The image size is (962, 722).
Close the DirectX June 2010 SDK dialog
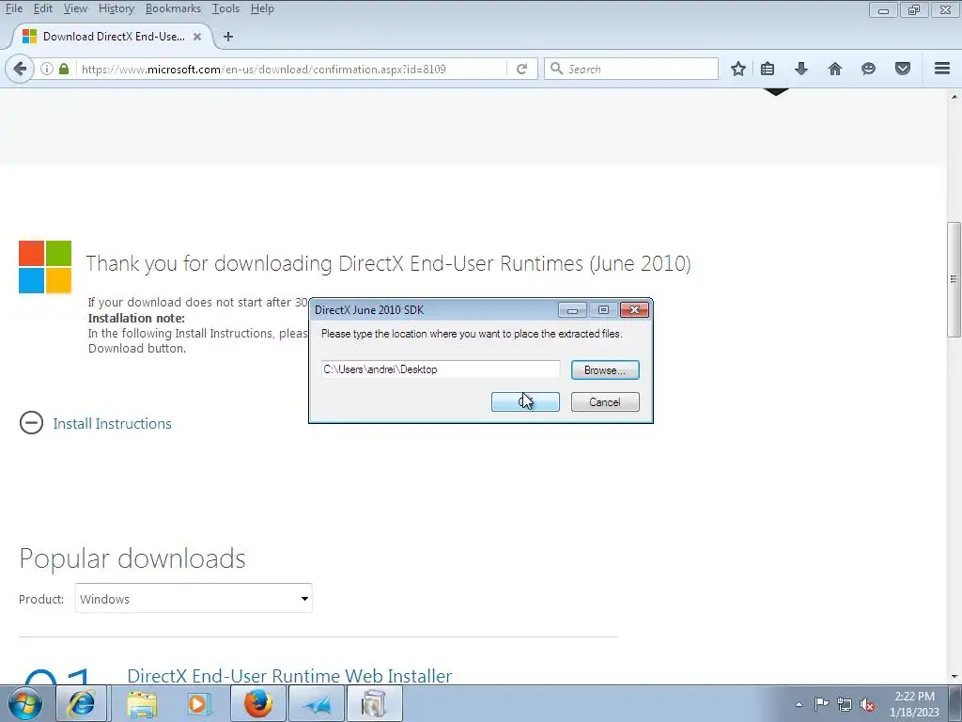pos(634,310)
